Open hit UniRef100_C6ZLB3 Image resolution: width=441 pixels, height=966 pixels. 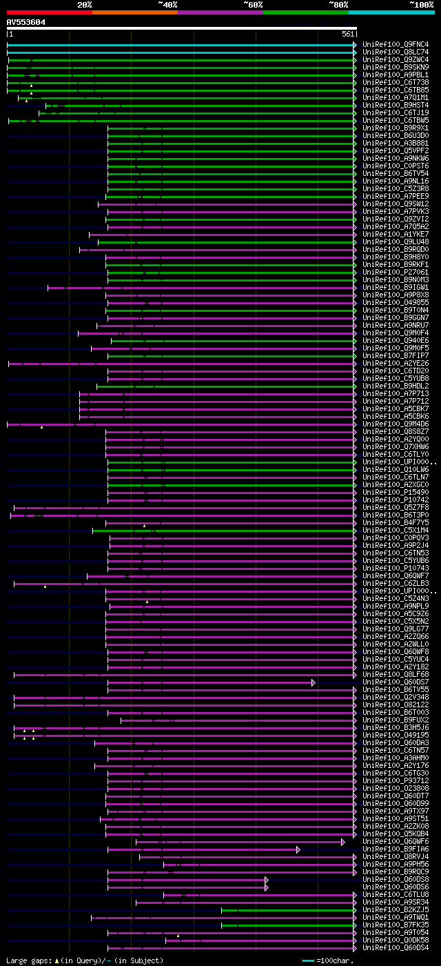396,584
